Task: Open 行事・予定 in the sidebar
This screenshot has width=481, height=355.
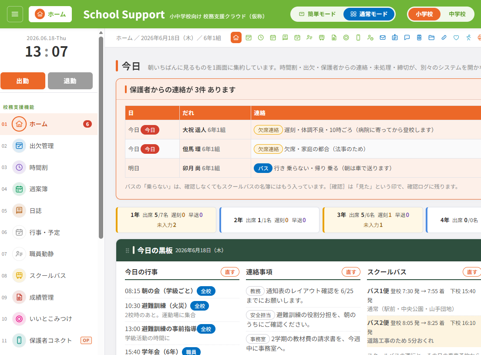Action: point(49,232)
